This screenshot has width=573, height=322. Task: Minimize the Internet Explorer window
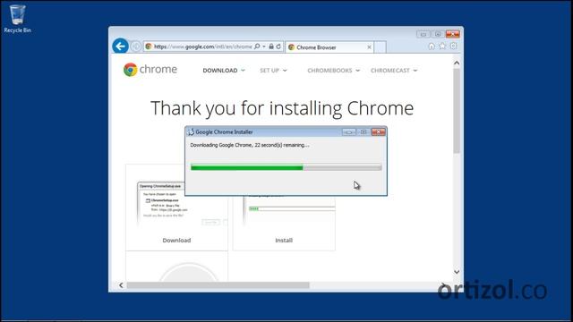[x=423, y=34]
